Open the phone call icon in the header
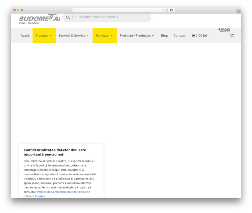 (x=220, y=30)
